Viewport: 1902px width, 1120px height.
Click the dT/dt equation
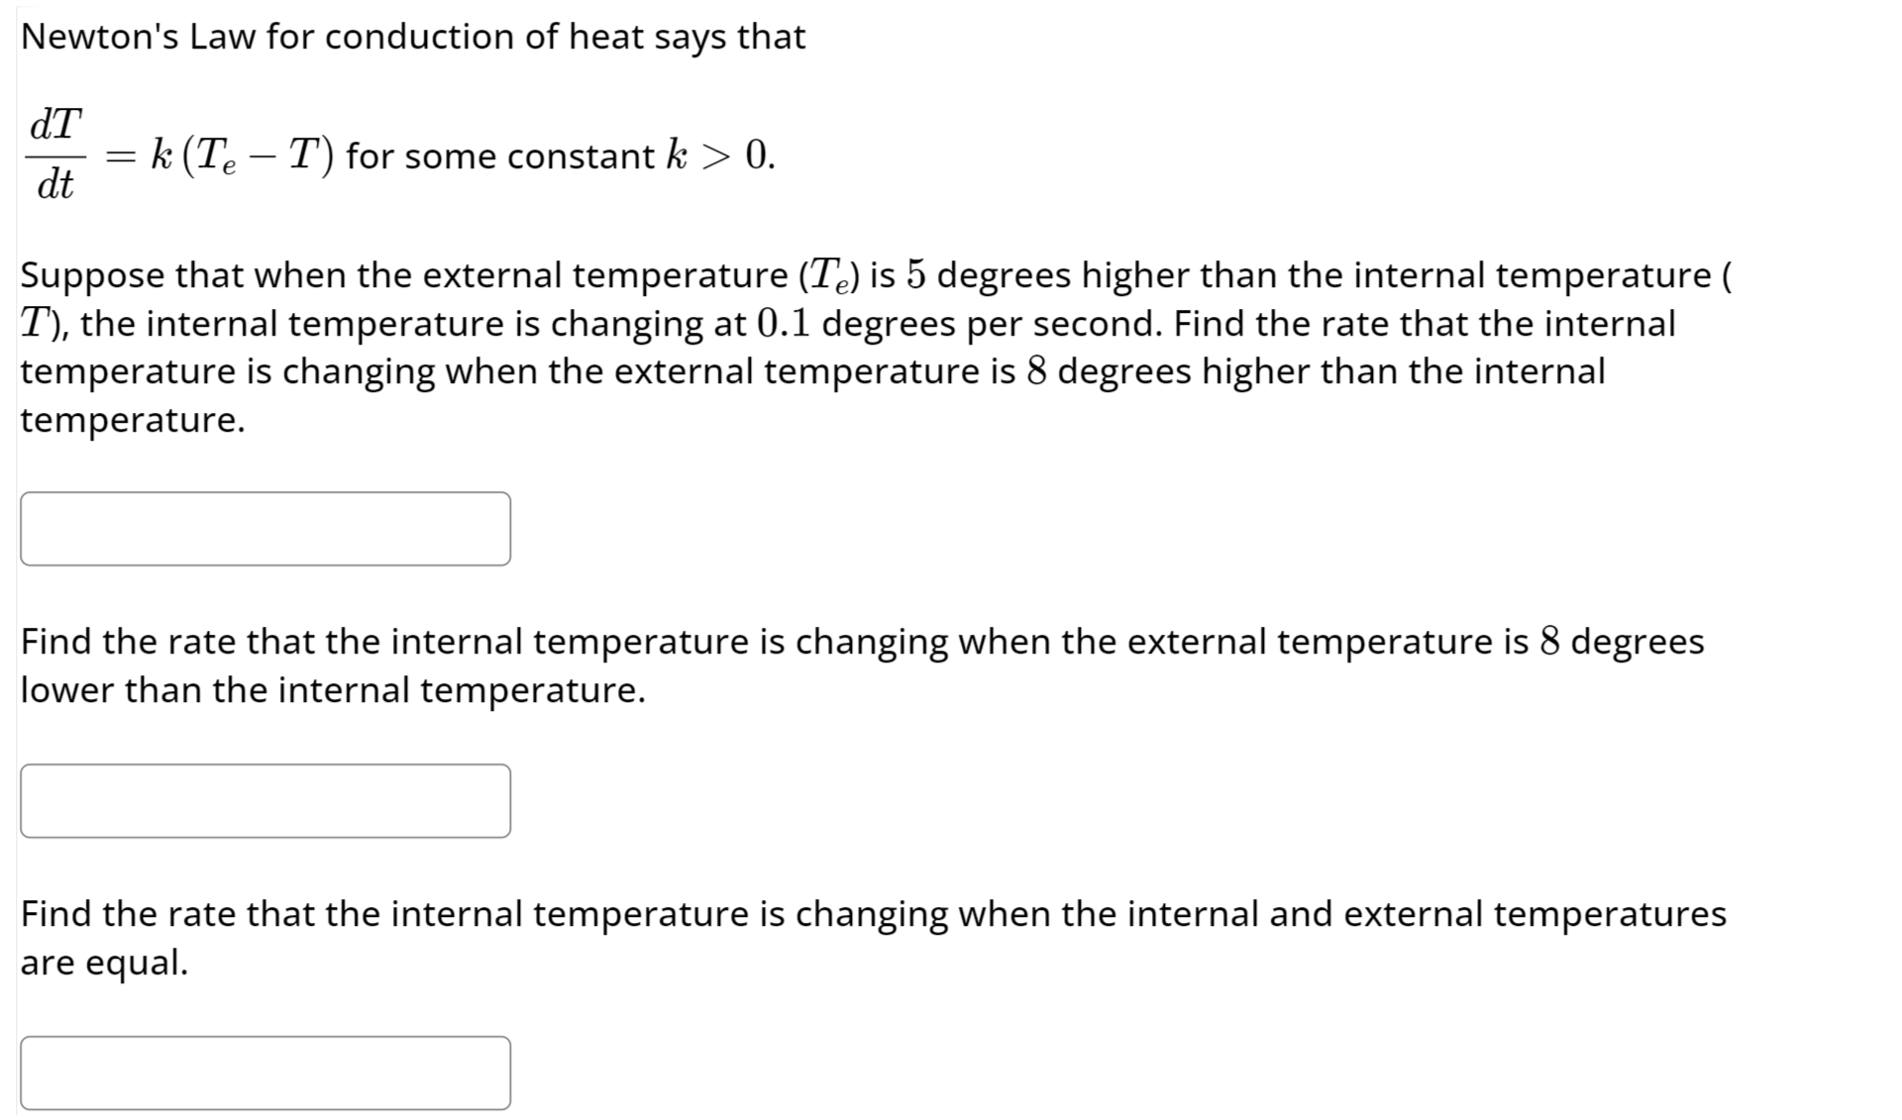tap(56, 155)
